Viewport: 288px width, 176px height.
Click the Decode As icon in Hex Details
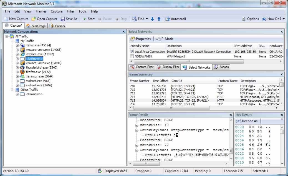238,121
